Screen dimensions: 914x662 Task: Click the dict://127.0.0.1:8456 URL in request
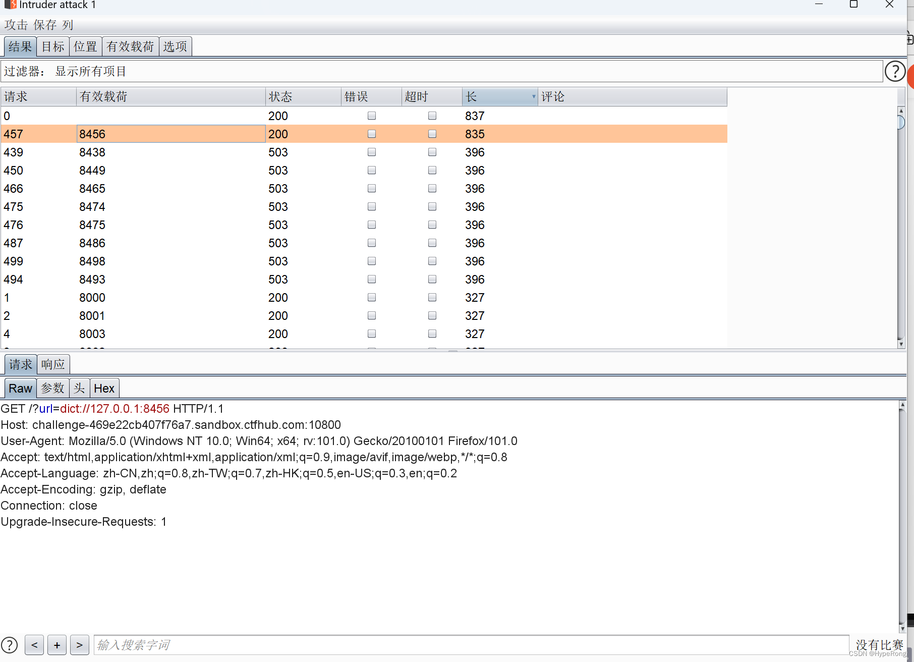click(x=115, y=409)
